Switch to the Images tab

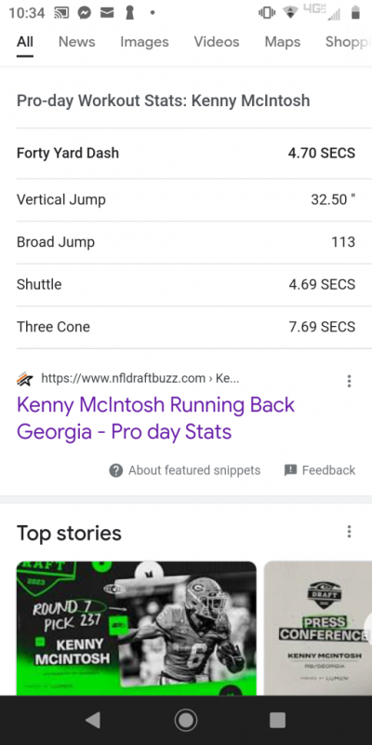pyautogui.click(x=144, y=42)
